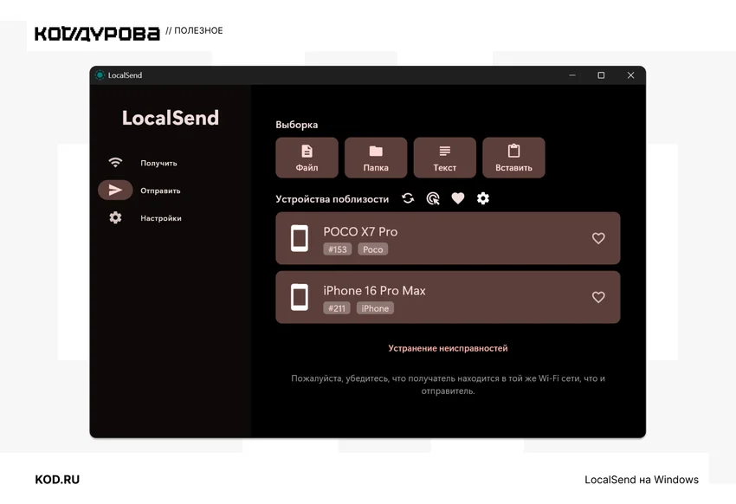This screenshot has width=736, height=504.
Task: Click the iPhone device model tag
Action: 375,308
